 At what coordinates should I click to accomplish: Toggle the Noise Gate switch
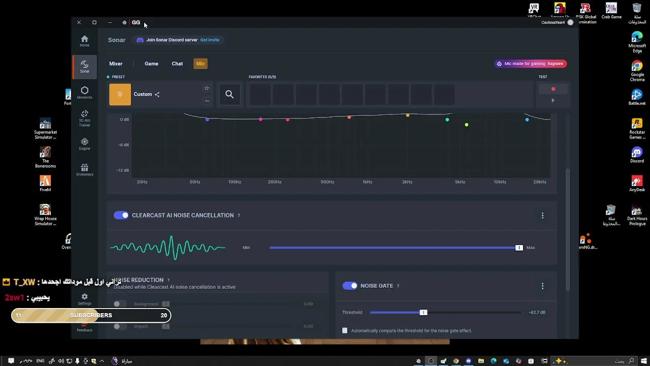(x=350, y=286)
